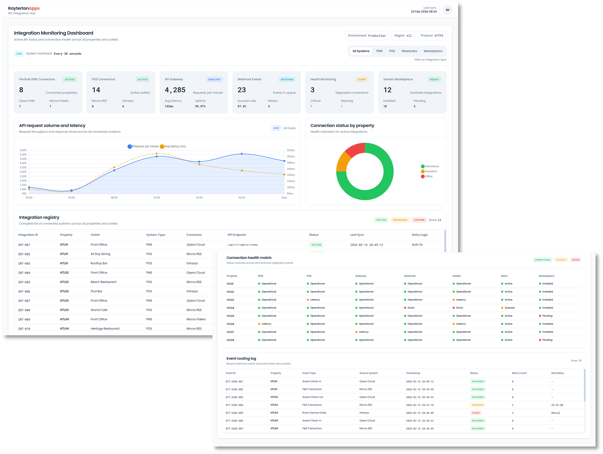Viewport: 603px width, 454px height.
Task: Switch to the Webhooks tab
Action: [409, 51]
